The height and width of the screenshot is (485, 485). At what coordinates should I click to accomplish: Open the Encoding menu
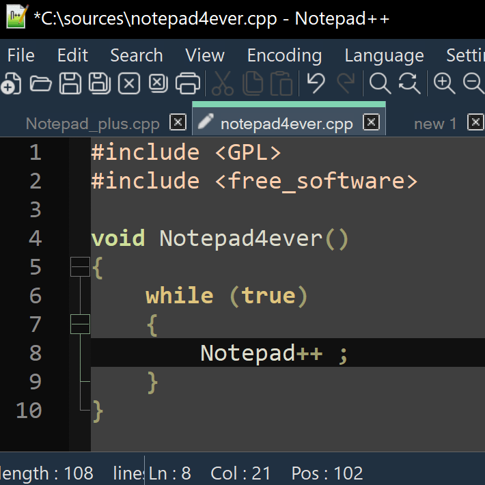(285, 55)
